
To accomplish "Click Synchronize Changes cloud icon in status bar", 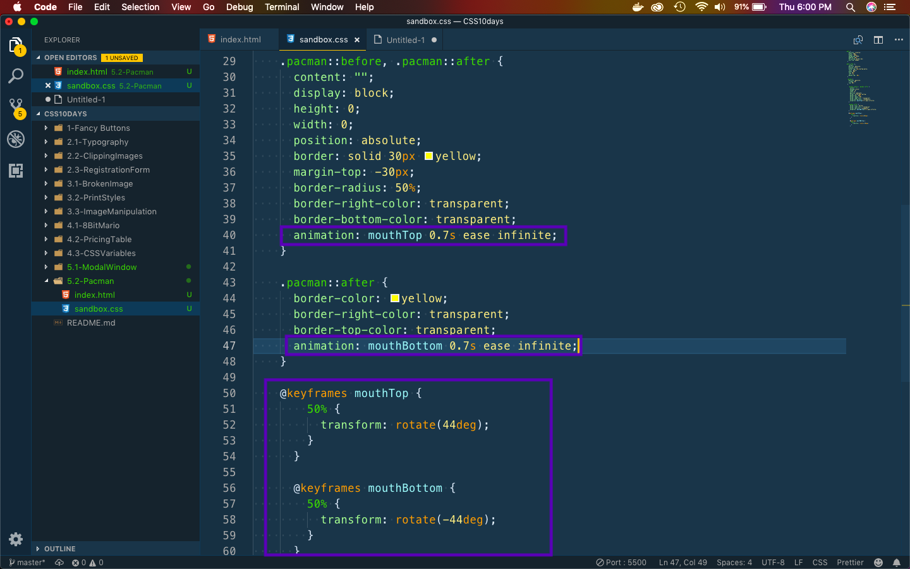I will (59, 563).
